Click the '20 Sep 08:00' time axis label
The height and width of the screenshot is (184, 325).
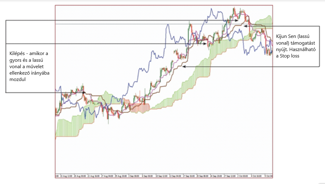(202, 176)
